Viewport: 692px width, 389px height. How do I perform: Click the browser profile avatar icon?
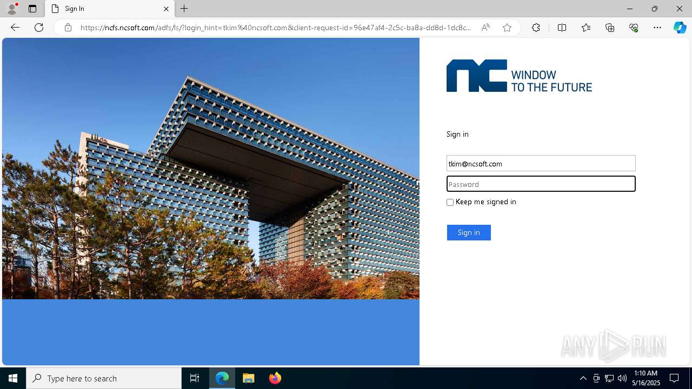(x=12, y=9)
